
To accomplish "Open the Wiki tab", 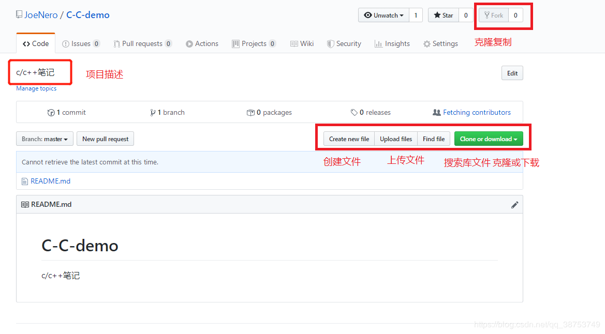I will click(x=302, y=43).
